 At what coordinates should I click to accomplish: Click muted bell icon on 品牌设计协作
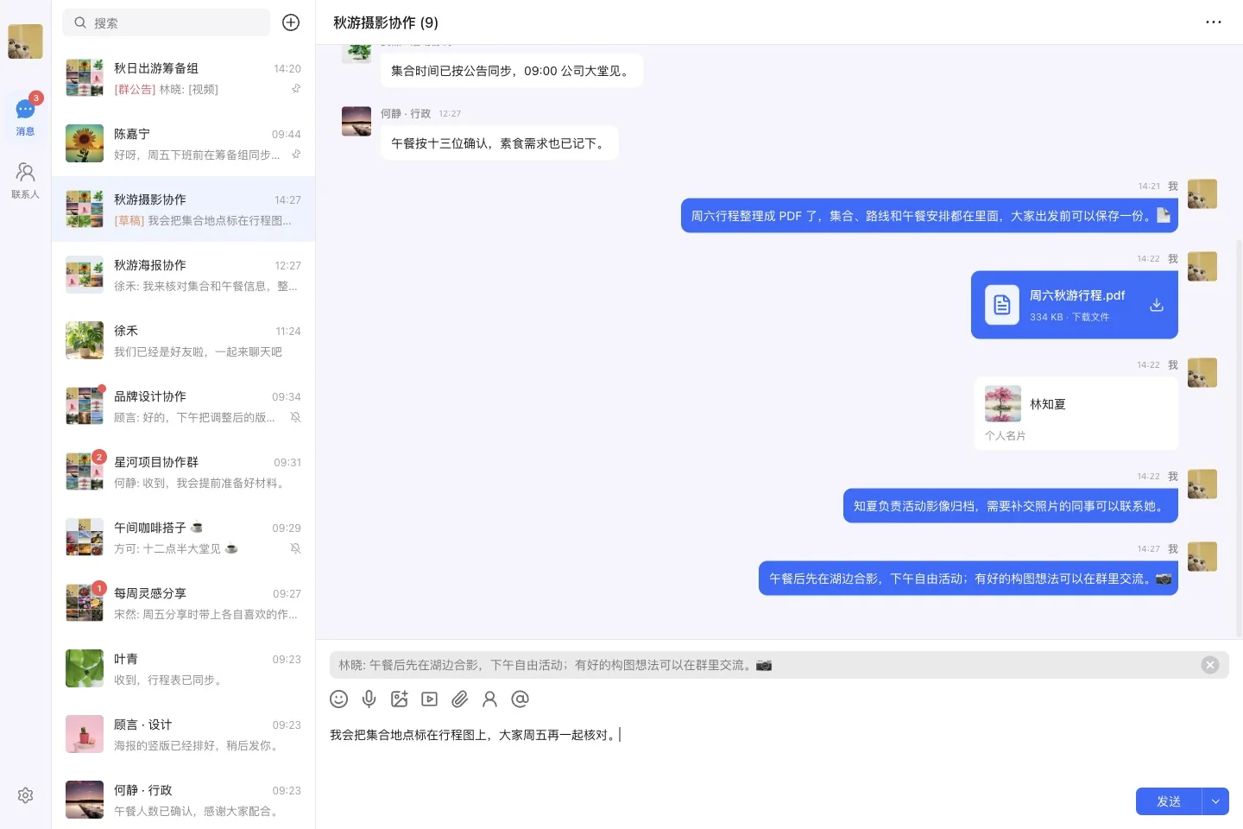(x=295, y=417)
